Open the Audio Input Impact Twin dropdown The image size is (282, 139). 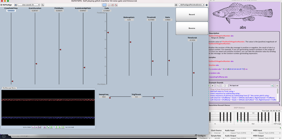point(239,133)
